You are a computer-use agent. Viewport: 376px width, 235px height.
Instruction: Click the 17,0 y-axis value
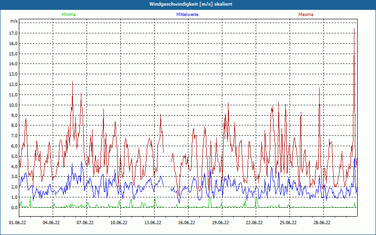pos(14,33)
